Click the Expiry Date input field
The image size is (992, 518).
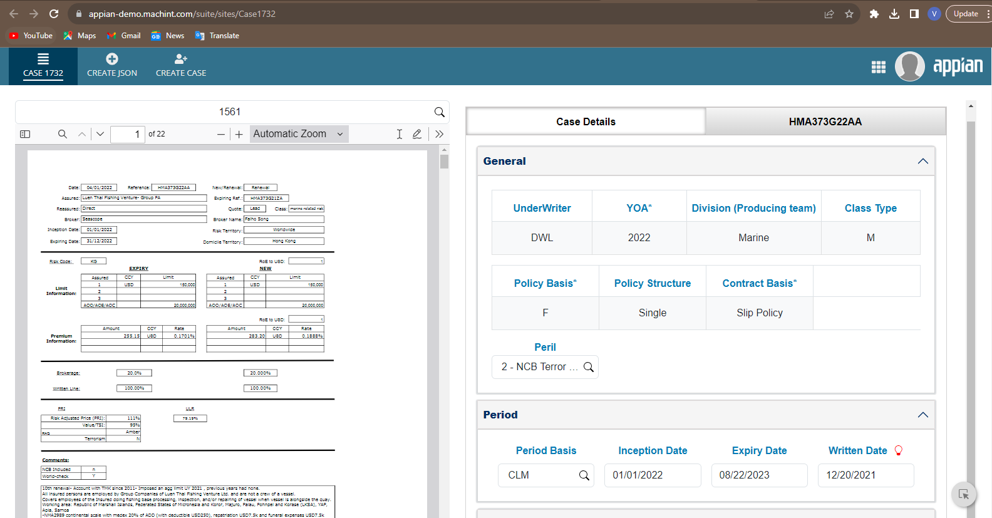pos(759,475)
